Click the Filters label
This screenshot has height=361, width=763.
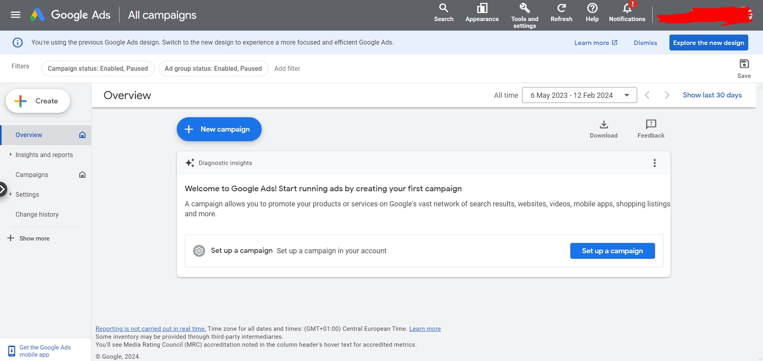point(20,66)
